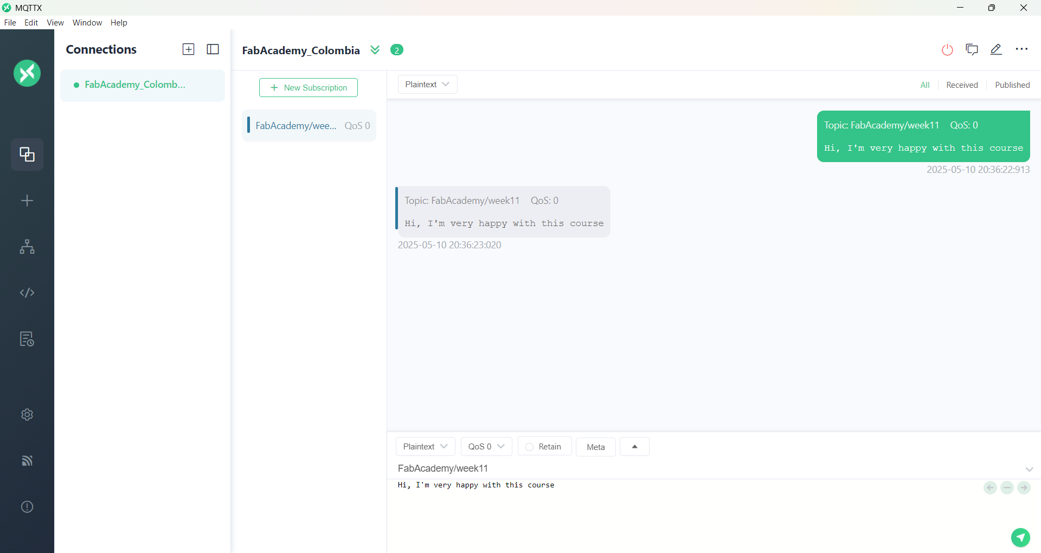Click the blue color bar of the subscription
1041x553 pixels.
pos(248,125)
